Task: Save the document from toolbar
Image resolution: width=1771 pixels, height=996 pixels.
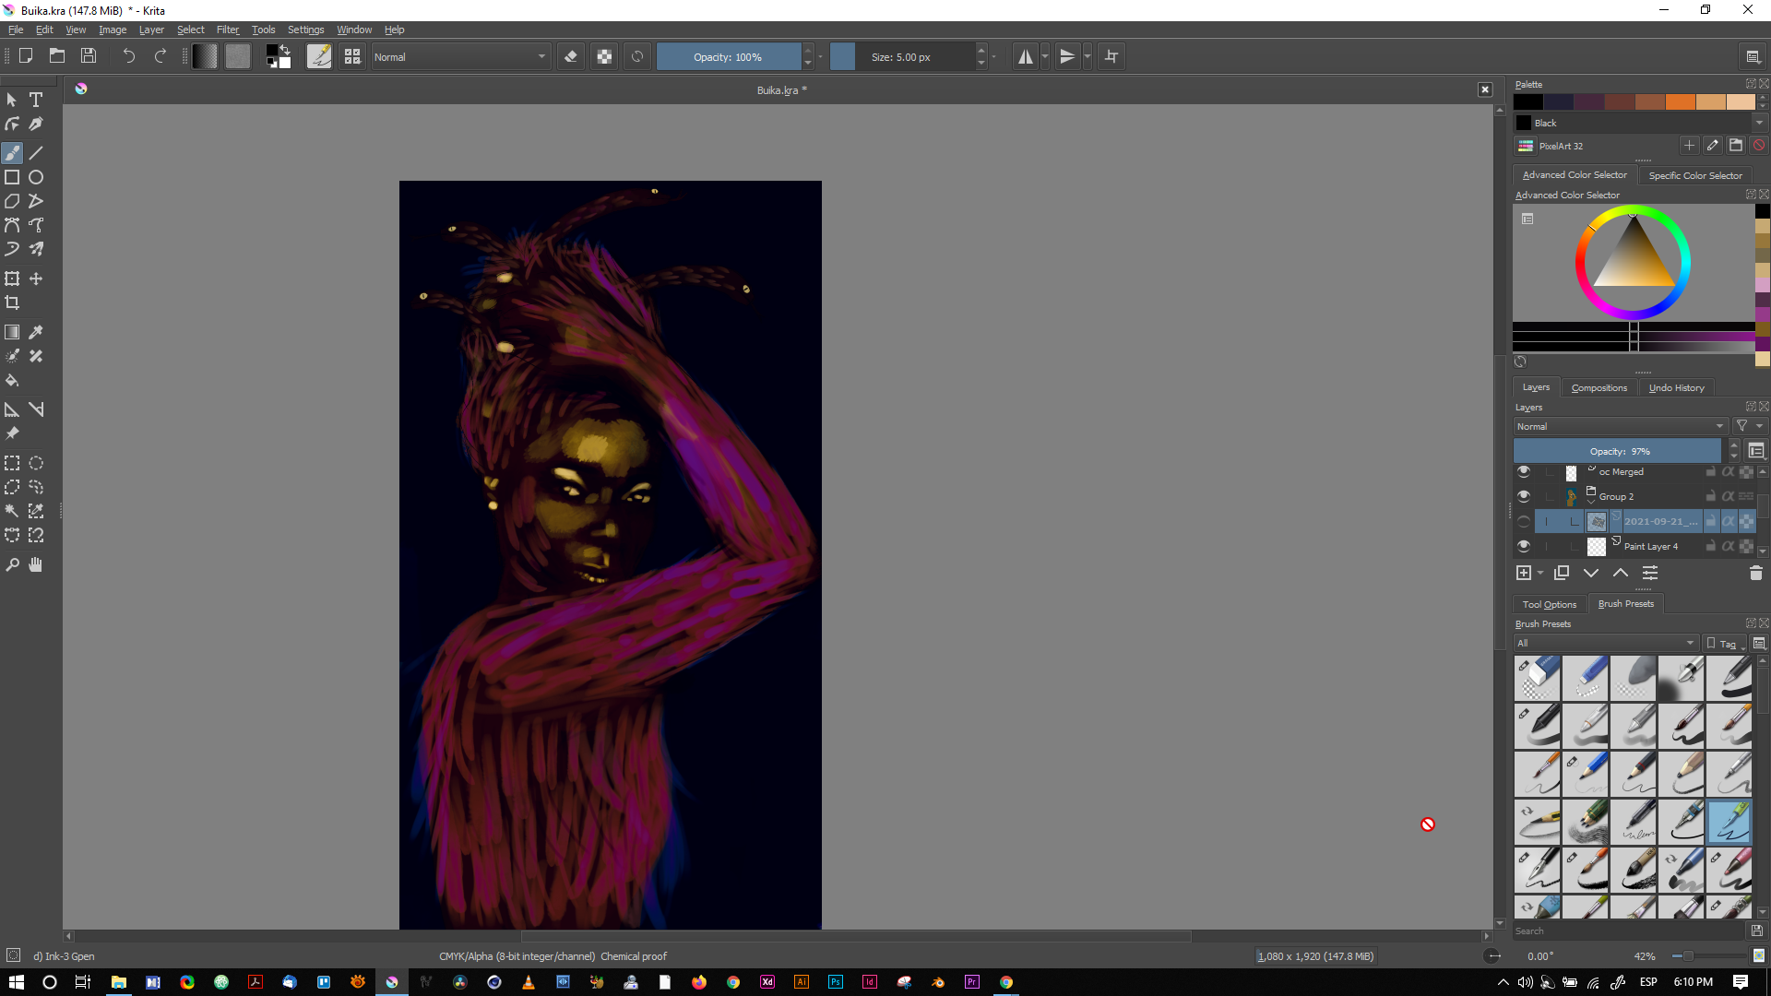Action: click(89, 56)
